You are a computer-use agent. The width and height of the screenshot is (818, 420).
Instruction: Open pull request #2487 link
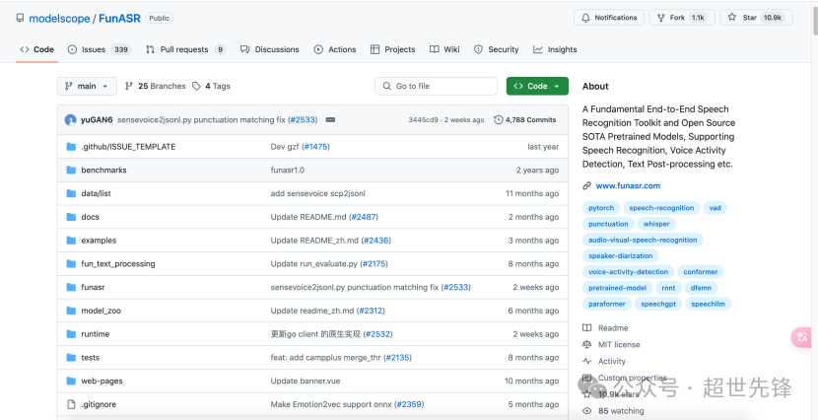[363, 217]
